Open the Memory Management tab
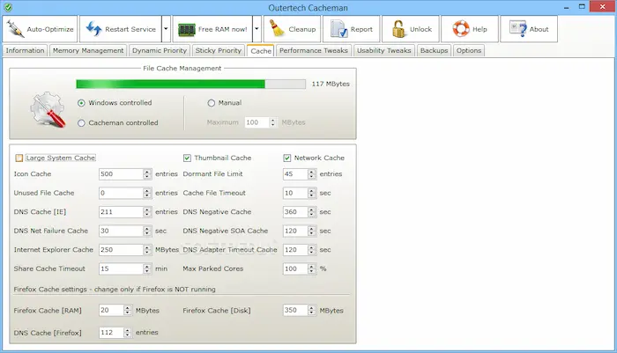Image resolution: width=617 pixels, height=353 pixels. (x=88, y=51)
